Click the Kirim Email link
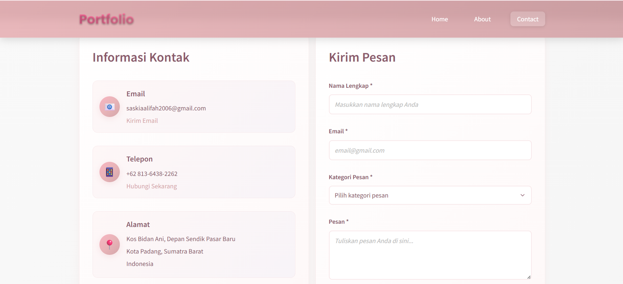 click(x=142, y=121)
